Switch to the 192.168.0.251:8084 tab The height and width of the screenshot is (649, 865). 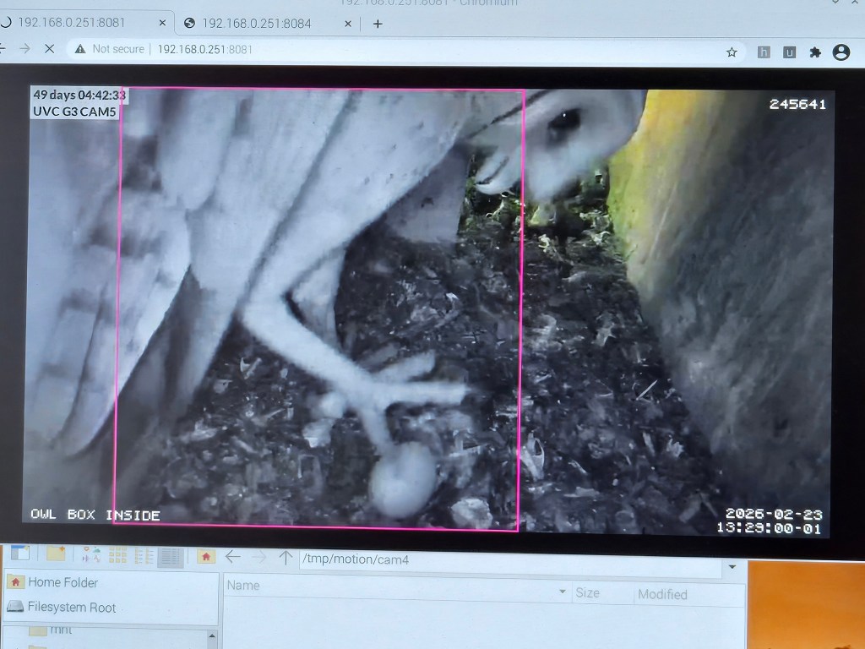click(256, 24)
